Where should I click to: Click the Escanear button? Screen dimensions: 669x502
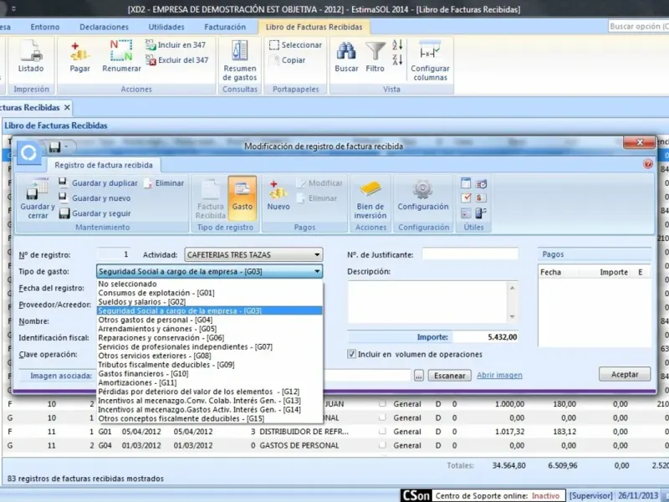450,376
